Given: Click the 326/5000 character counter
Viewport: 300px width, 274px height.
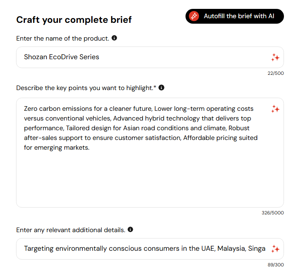Looking at the screenshot, I should click(273, 213).
